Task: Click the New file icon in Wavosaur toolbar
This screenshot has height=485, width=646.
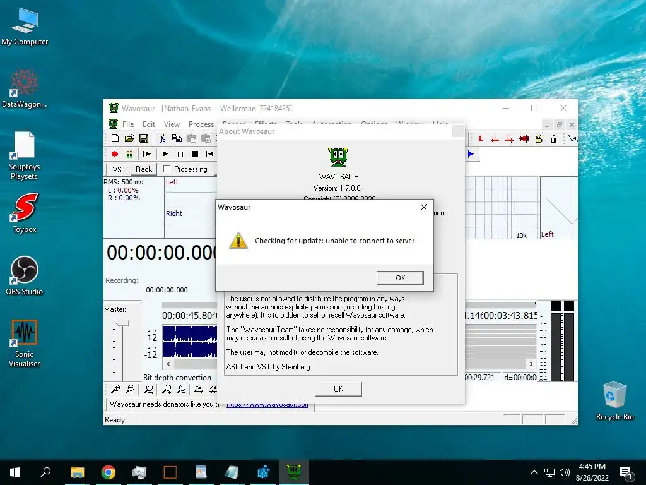Action: coord(115,138)
